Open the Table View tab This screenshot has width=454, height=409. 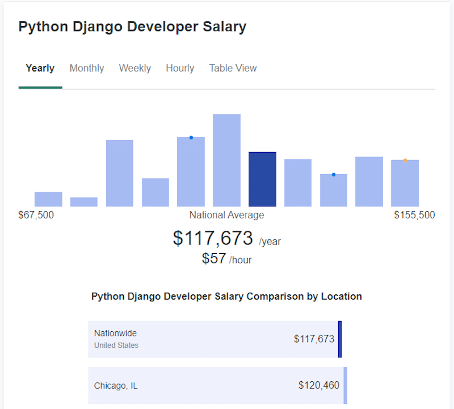pyautogui.click(x=233, y=68)
